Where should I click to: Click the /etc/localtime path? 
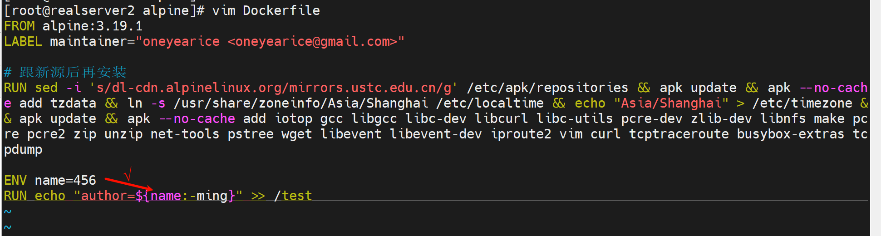click(490, 103)
